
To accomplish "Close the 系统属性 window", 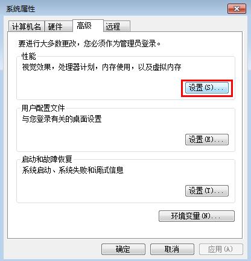I will (237, 9).
